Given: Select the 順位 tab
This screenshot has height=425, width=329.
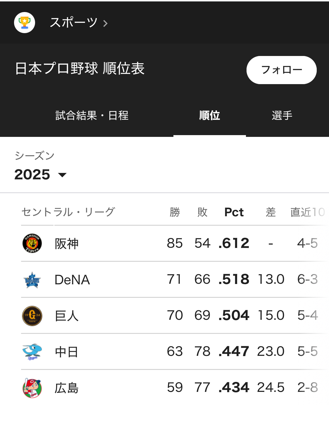Looking at the screenshot, I should (x=209, y=115).
